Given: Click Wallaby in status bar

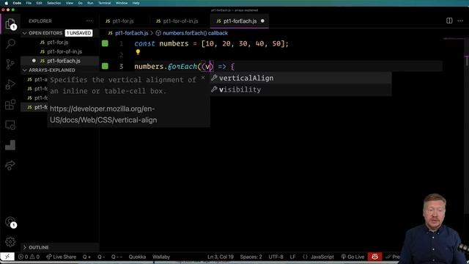Looking at the screenshot, I should (x=161, y=257).
